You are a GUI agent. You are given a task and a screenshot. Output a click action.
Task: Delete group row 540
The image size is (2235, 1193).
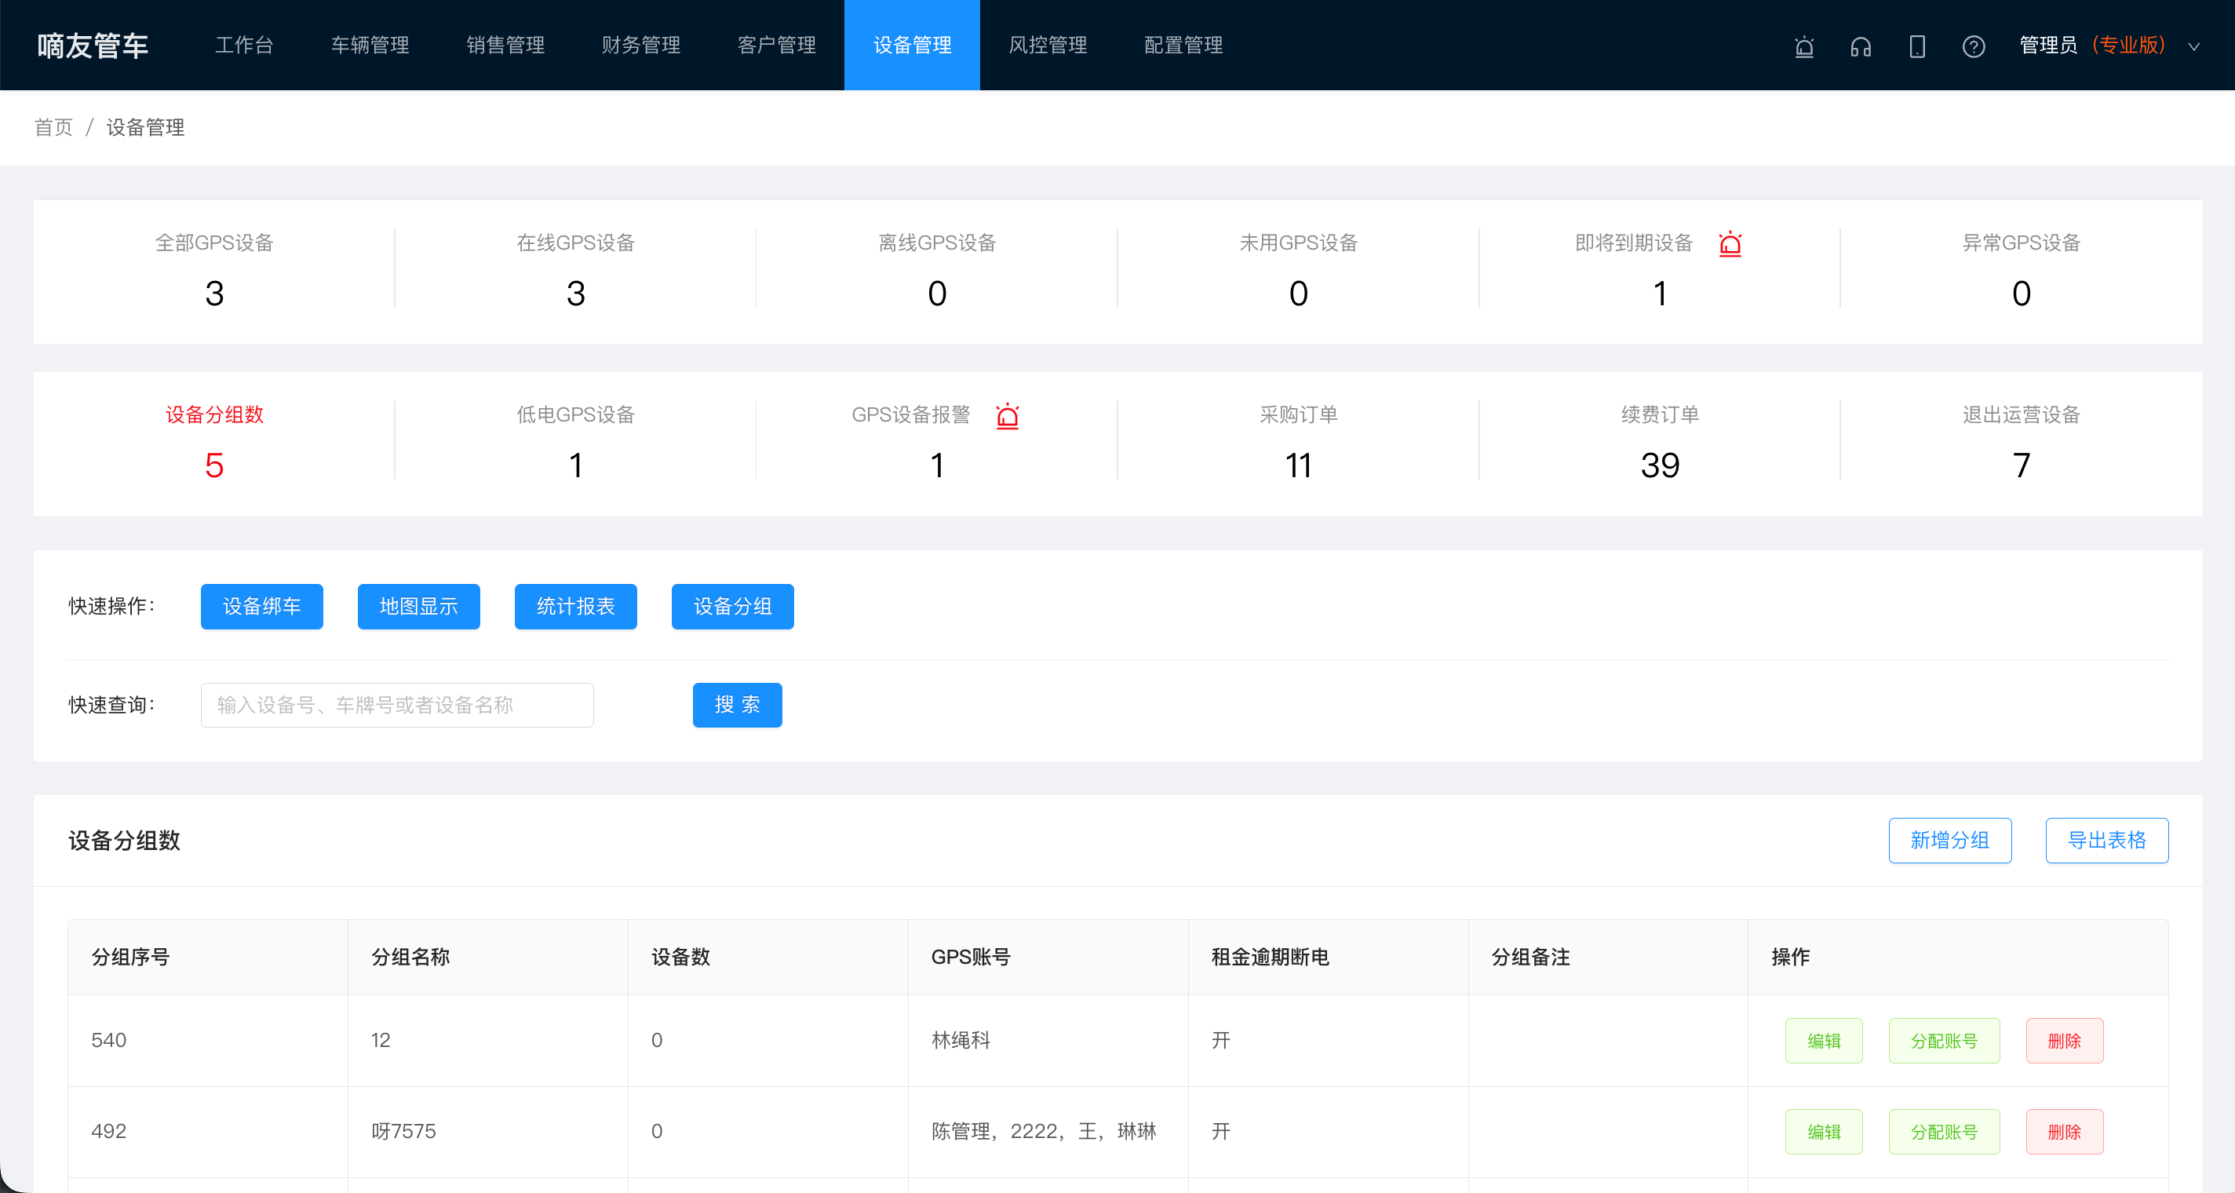[2064, 1042]
